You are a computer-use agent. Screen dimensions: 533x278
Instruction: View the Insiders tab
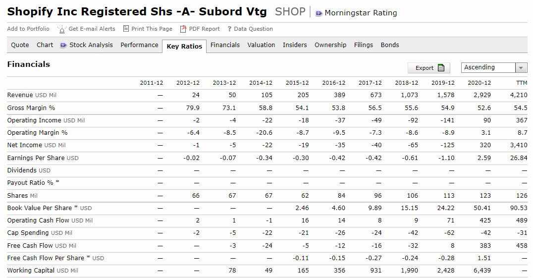point(295,45)
